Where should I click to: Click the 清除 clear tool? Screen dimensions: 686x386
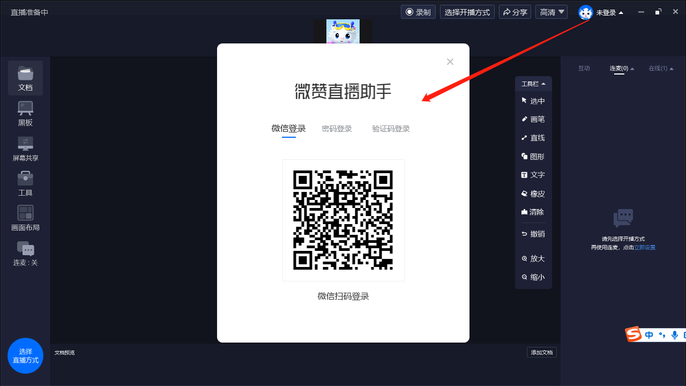[534, 212]
